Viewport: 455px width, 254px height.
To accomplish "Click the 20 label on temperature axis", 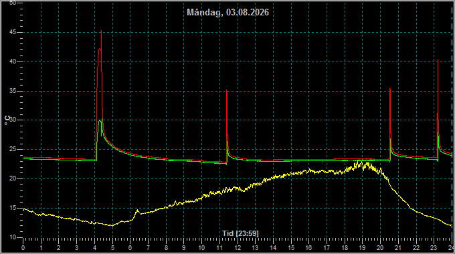I will tap(13, 178).
